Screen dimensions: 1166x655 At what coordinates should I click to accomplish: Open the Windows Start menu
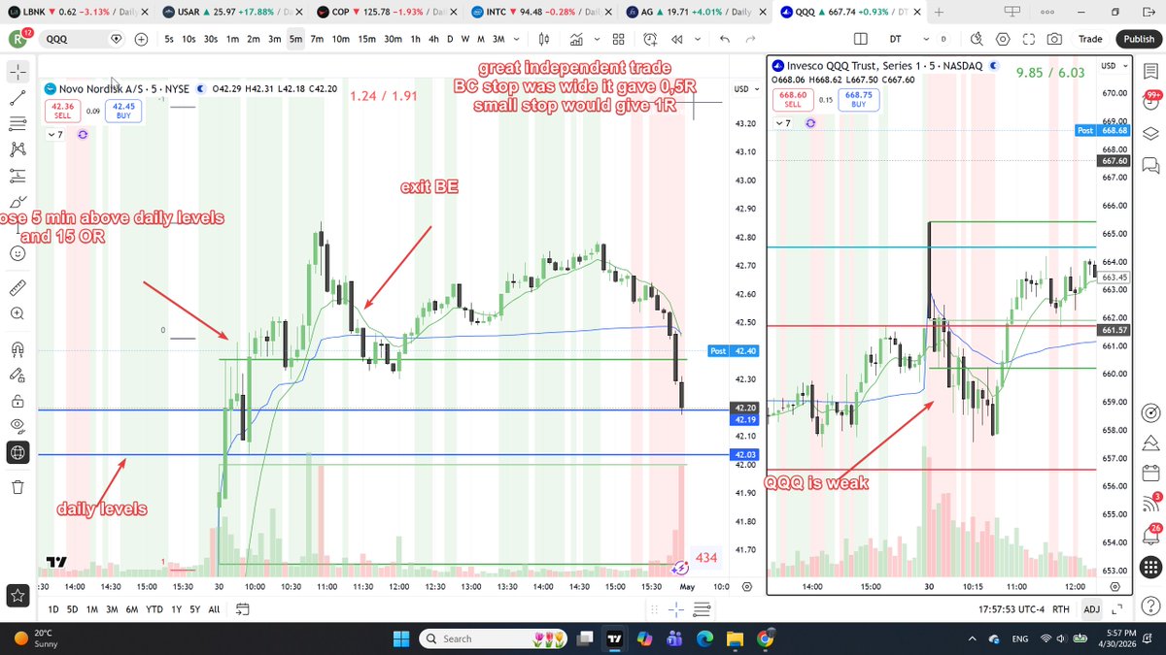pyautogui.click(x=402, y=639)
